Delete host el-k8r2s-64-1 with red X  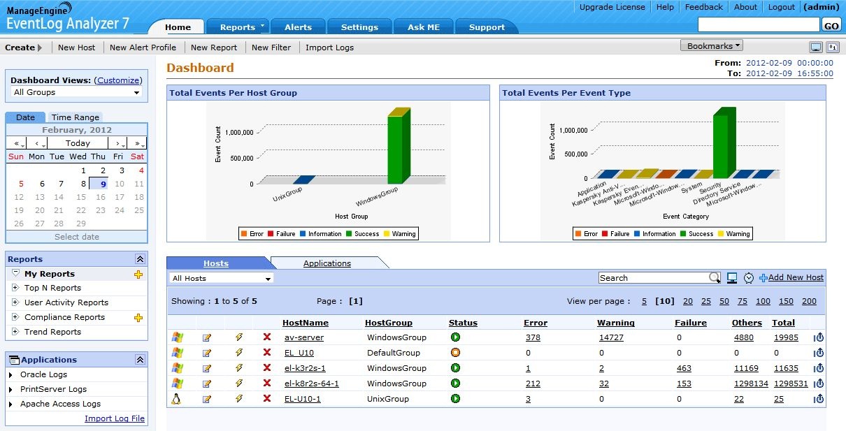point(266,383)
